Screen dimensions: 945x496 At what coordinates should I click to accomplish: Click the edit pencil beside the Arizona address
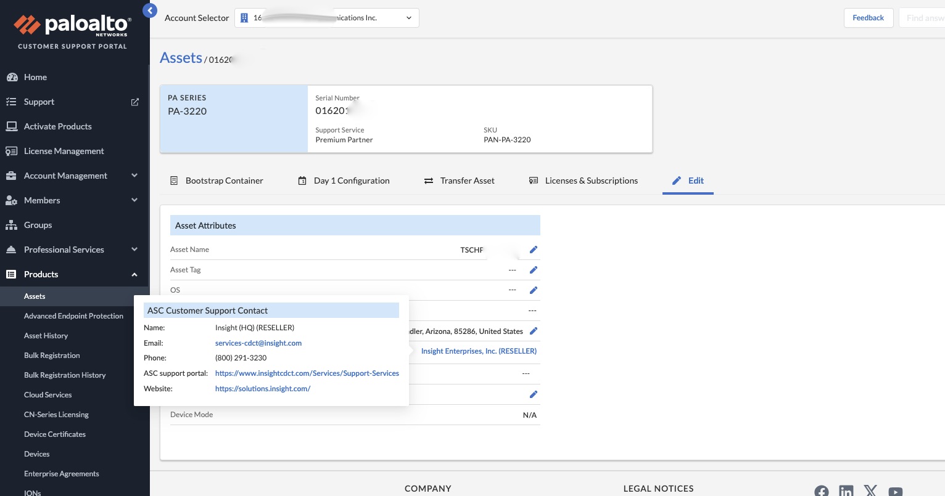coord(534,331)
